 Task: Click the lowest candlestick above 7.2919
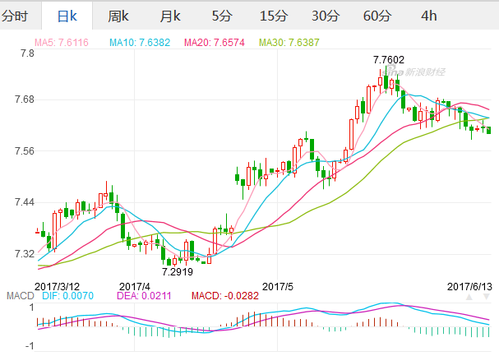tap(174, 261)
